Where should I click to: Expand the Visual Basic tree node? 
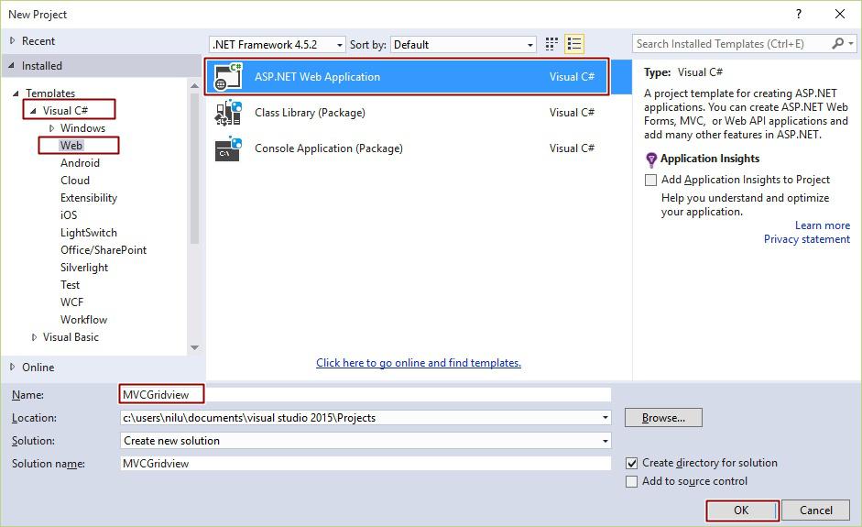(34, 337)
